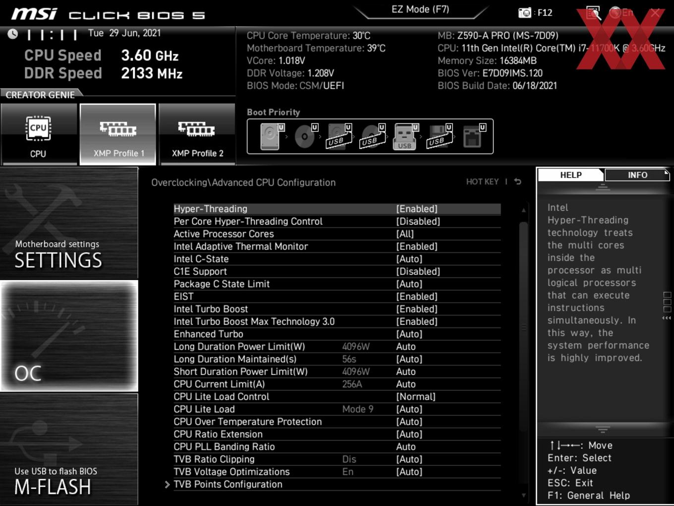This screenshot has height=506, width=674.
Task: Click the CPU Creator Genie icon
Action: tap(39, 134)
